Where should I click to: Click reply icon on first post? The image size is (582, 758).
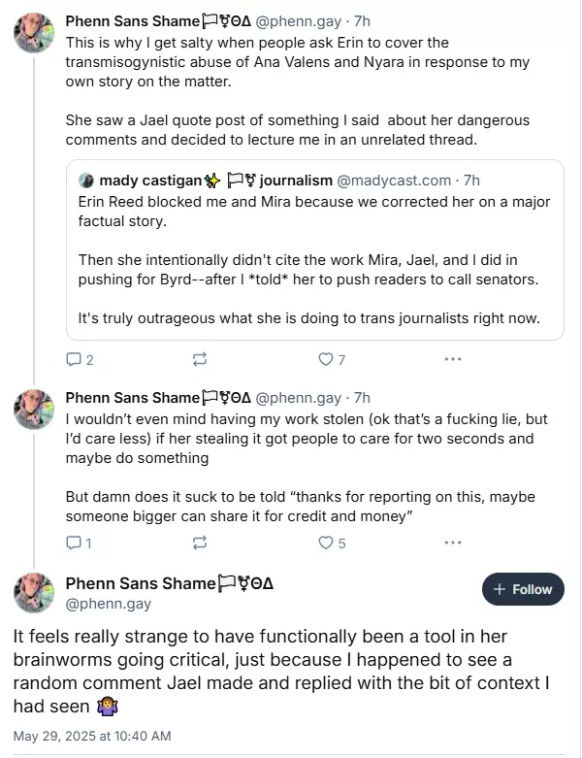point(74,360)
